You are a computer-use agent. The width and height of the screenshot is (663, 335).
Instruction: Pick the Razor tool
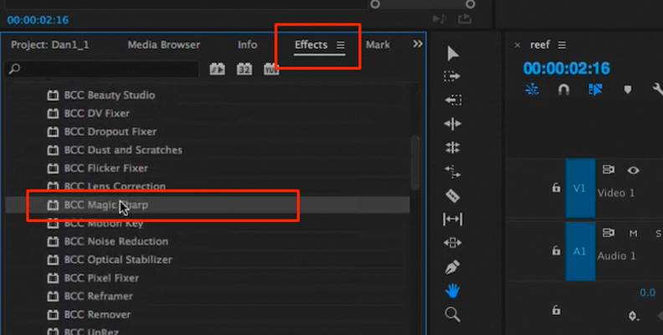pyautogui.click(x=452, y=196)
